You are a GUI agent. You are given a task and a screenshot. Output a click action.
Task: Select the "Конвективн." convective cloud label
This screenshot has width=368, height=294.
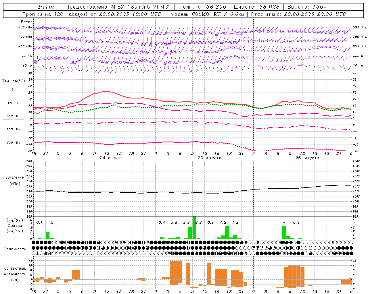[15, 268]
